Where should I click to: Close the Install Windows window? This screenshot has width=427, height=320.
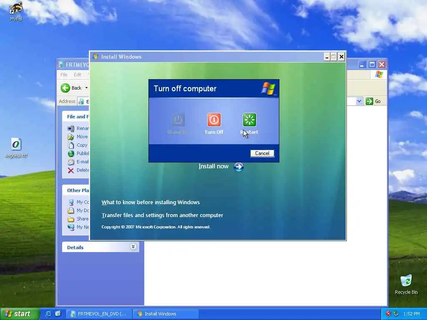[341, 57]
